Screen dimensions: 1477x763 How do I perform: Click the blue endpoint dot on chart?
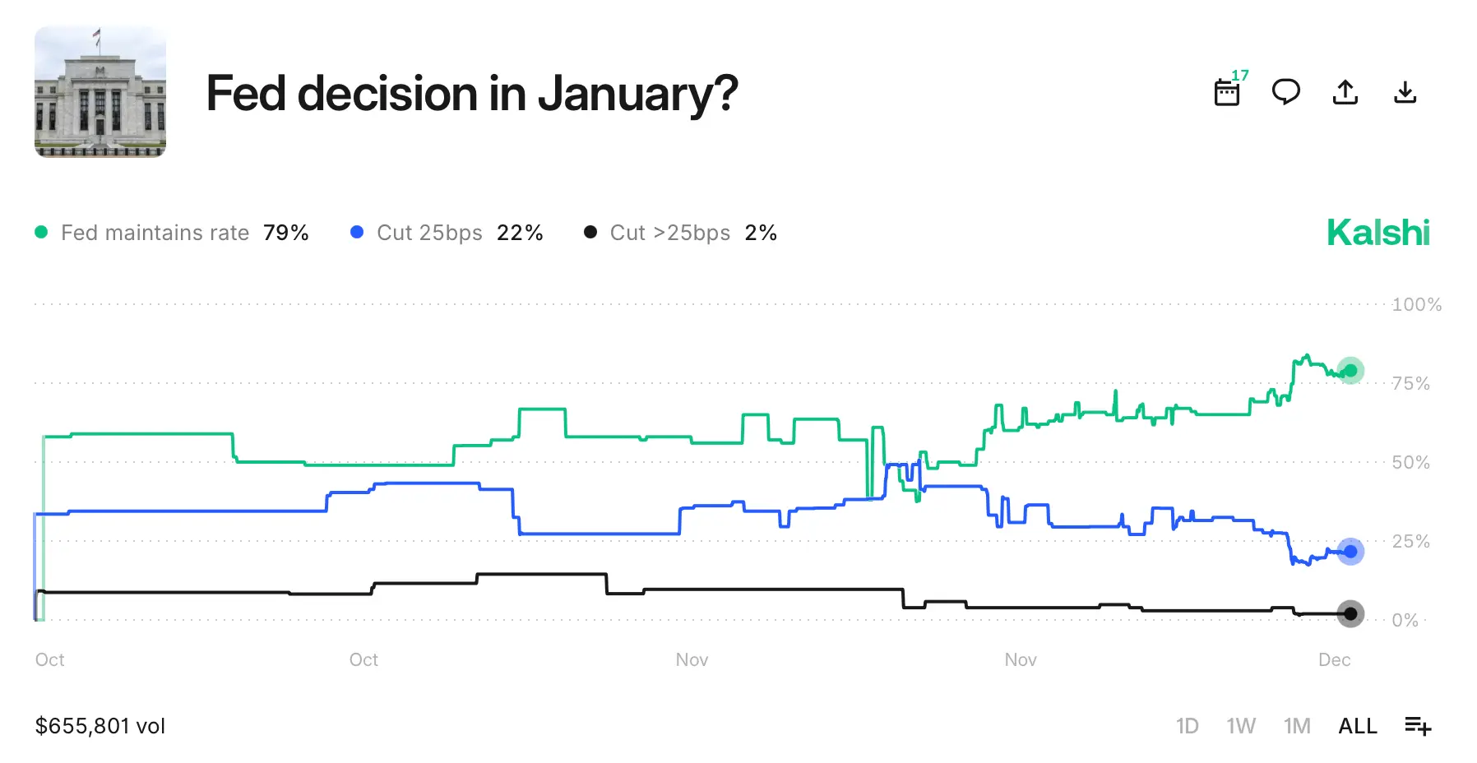click(x=1350, y=551)
